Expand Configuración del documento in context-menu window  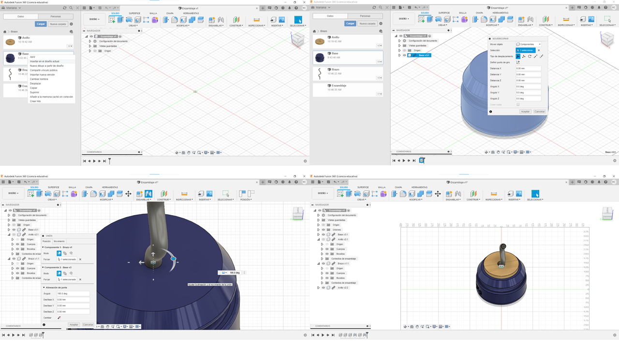(x=90, y=41)
